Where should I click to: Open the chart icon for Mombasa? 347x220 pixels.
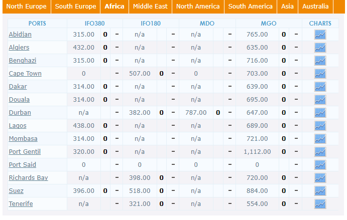tap(320, 139)
